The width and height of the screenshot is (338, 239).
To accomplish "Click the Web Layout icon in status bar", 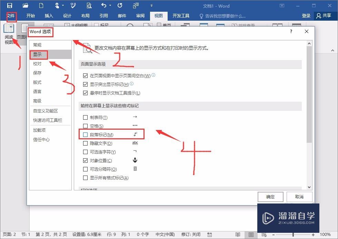I will coord(264,235).
